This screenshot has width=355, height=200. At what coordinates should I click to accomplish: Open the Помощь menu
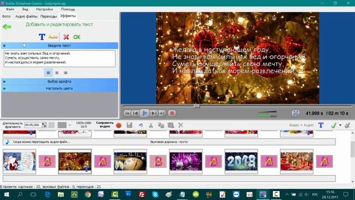[x=68, y=9]
